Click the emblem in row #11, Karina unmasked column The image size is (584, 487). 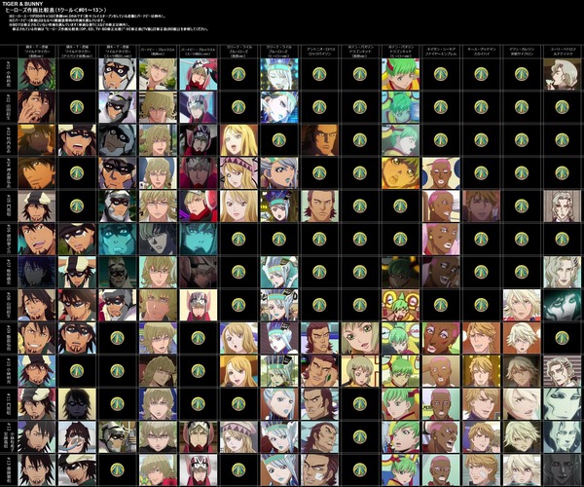(238, 403)
